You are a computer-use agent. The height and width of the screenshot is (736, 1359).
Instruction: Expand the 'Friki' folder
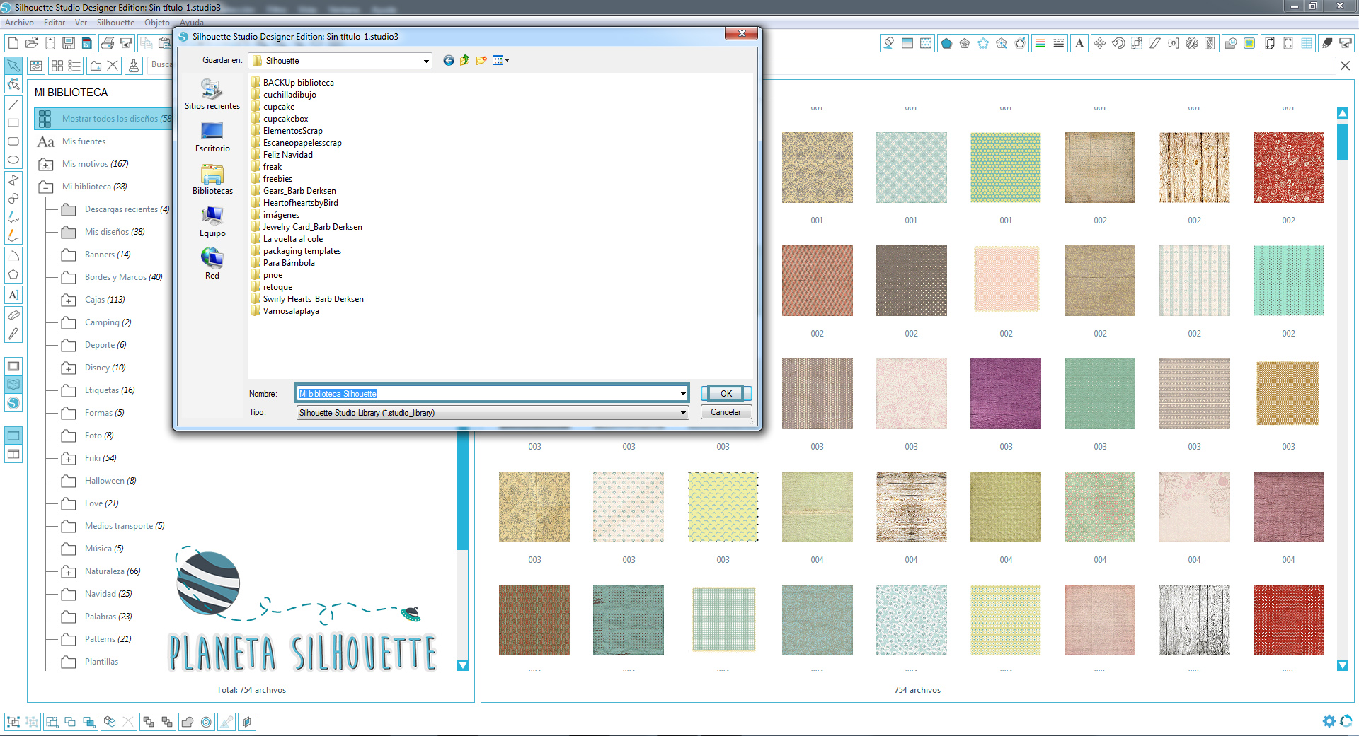point(69,459)
